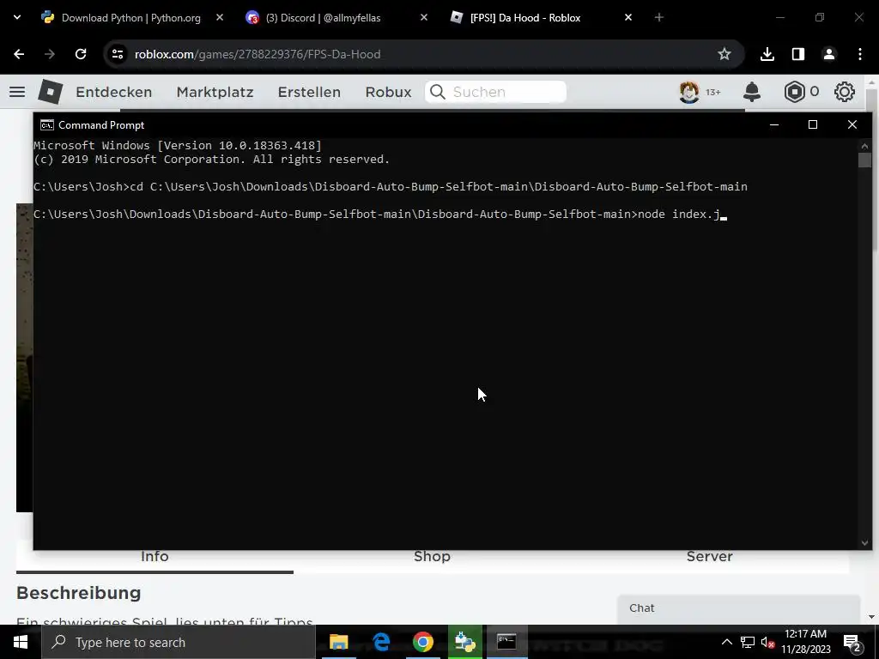Open Erstellen page
Image resolution: width=879 pixels, height=659 pixels.
pos(309,92)
